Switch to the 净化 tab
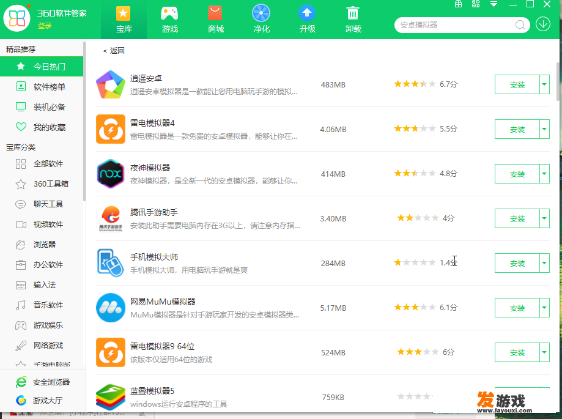This screenshot has width=562, height=419. [x=261, y=20]
